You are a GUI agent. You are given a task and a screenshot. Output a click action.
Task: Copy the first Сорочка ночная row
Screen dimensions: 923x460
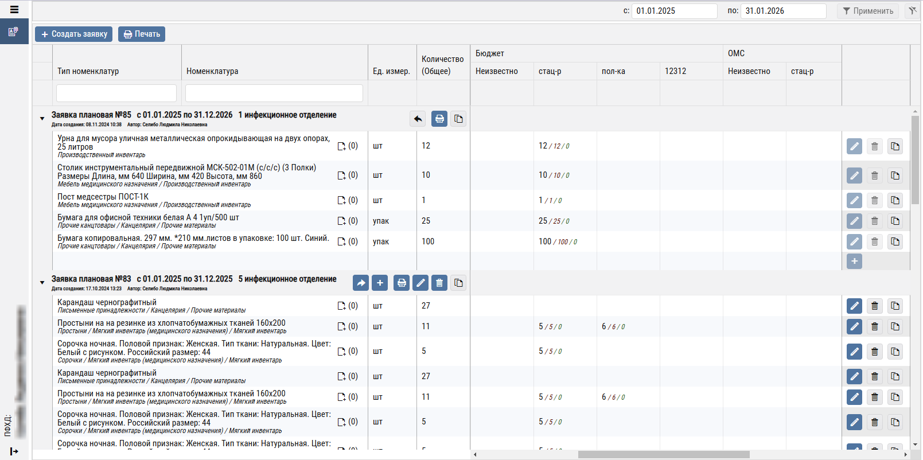[895, 352]
